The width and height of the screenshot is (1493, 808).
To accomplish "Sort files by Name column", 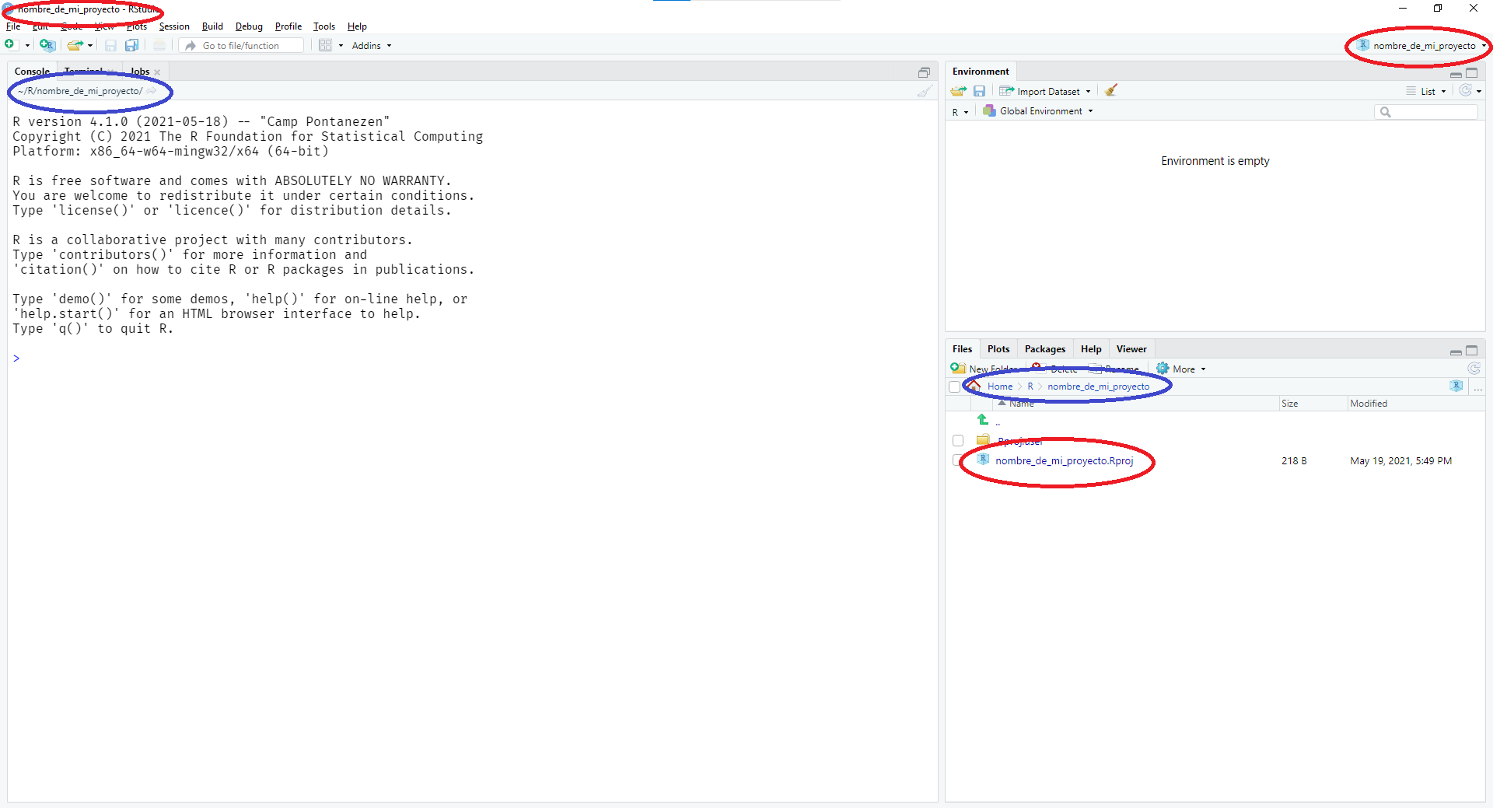I will pyautogui.click(x=1021, y=404).
